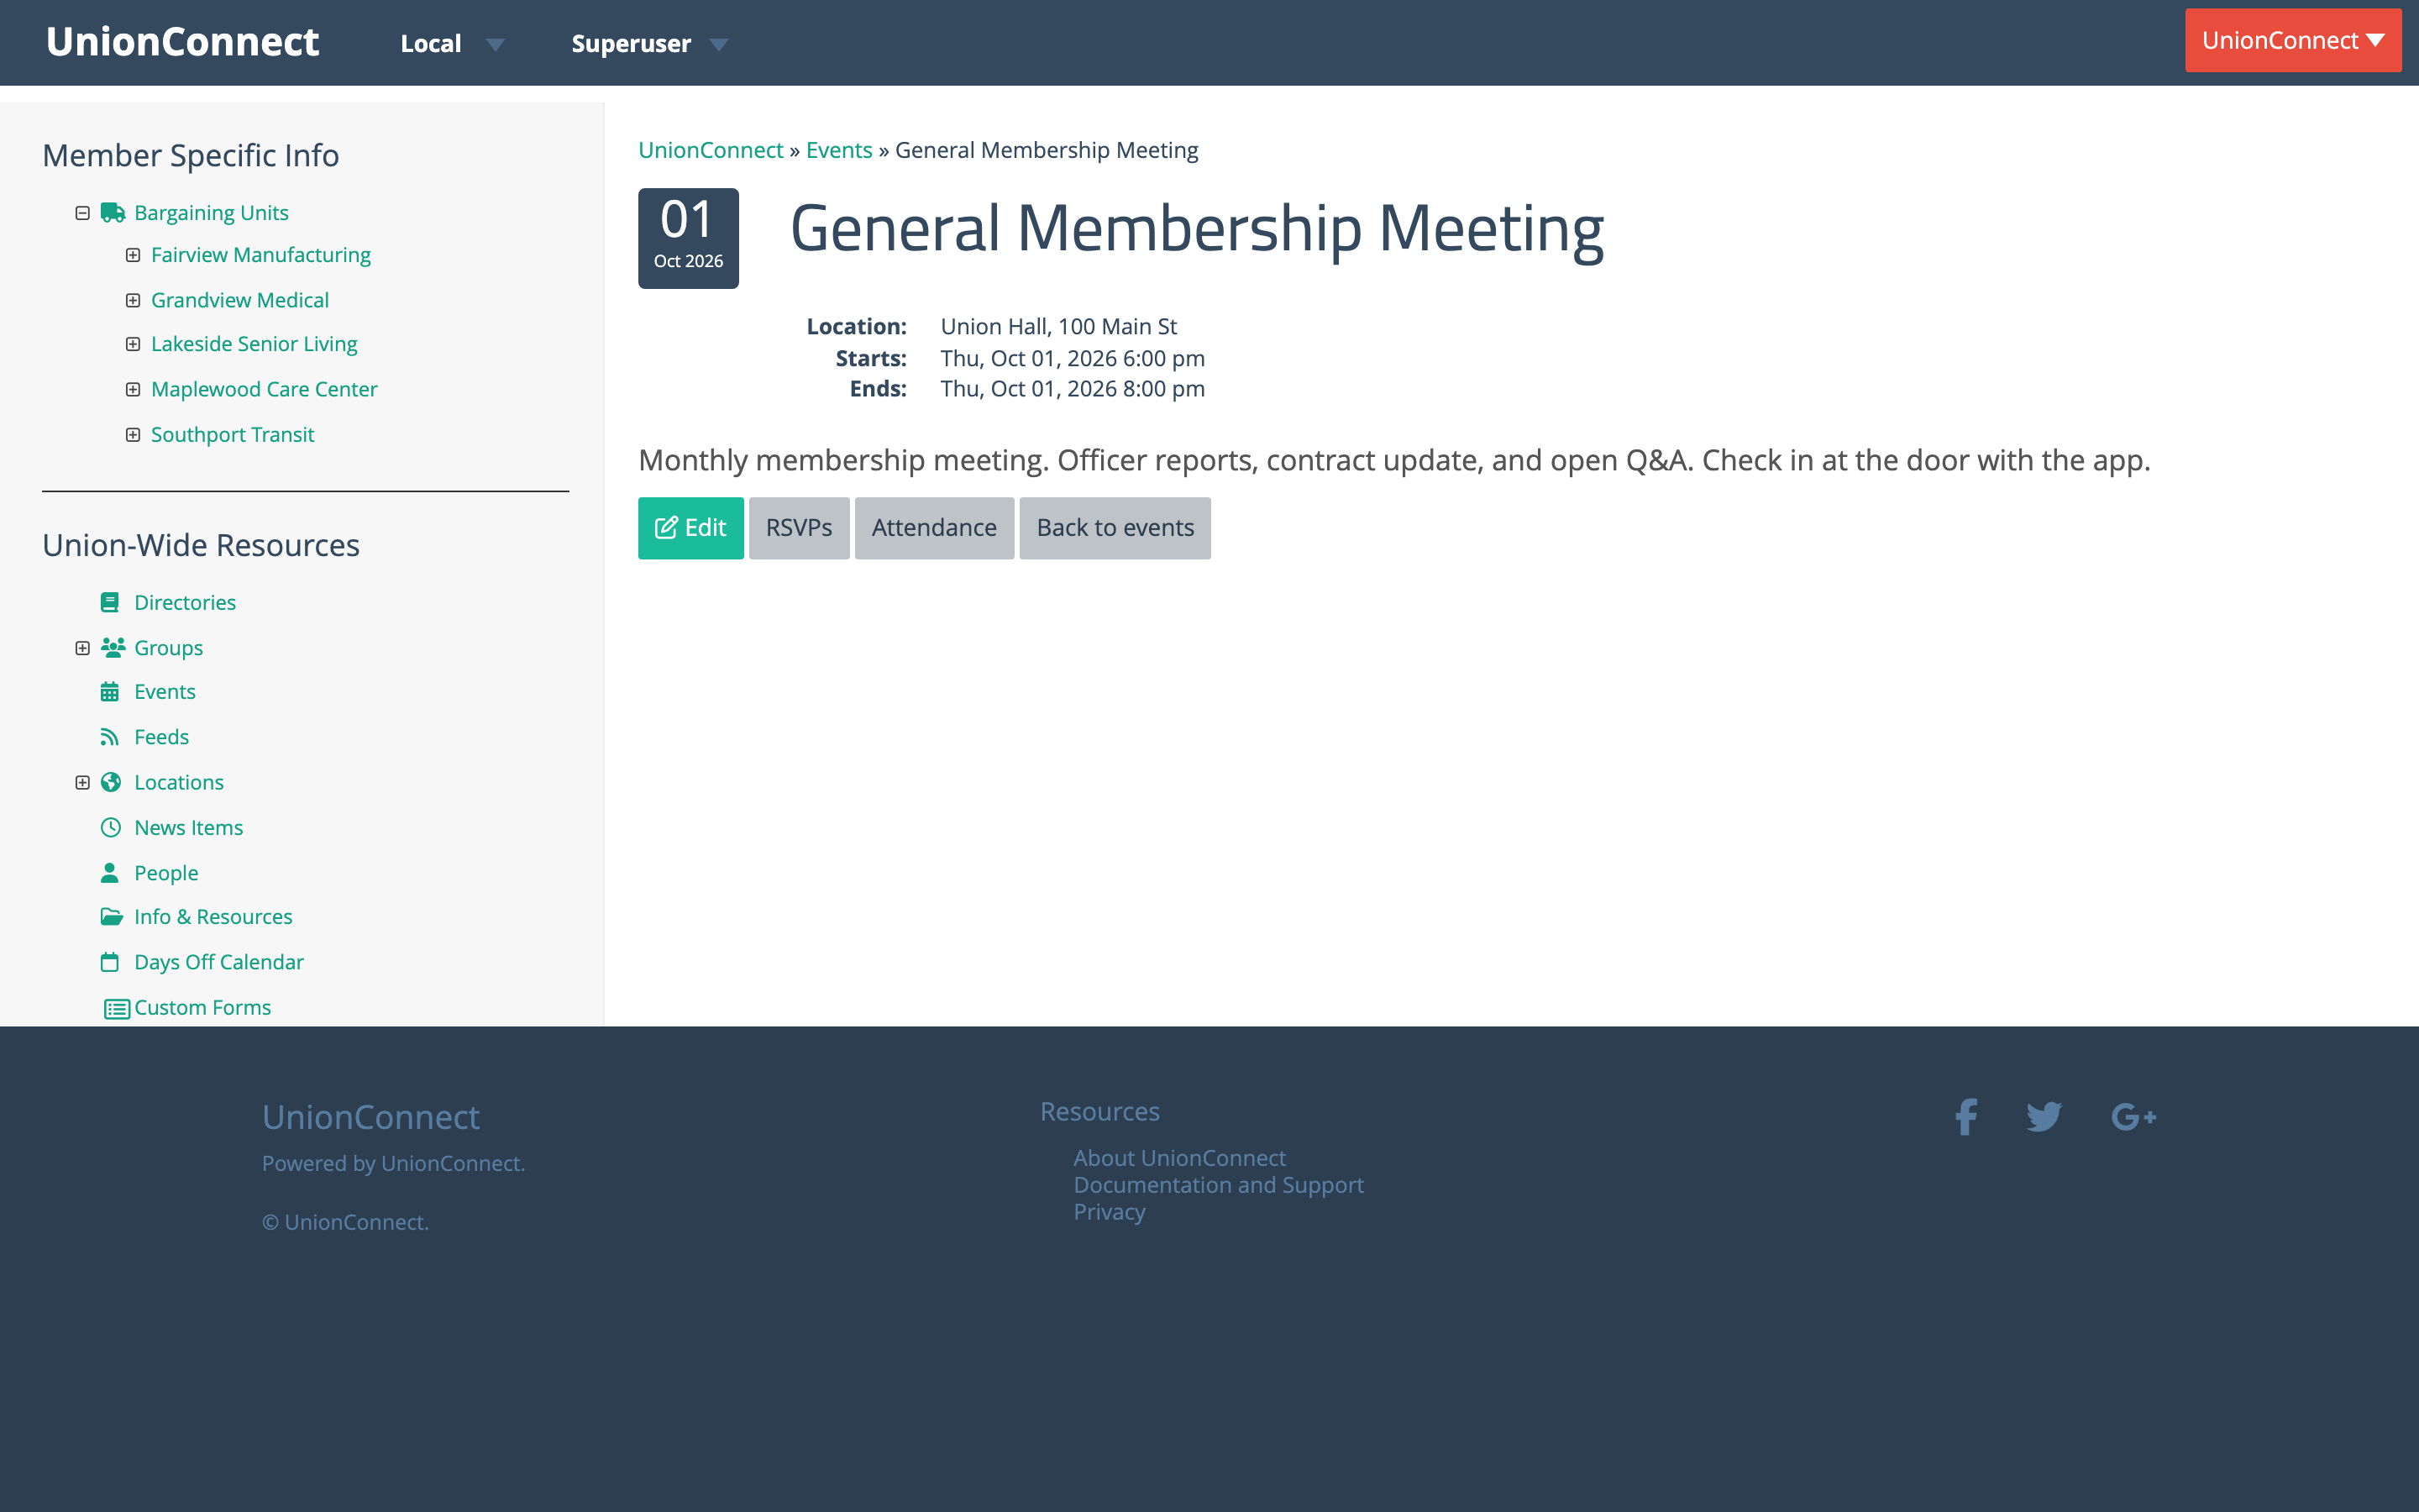Click the Custom Forms list icon
The image size is (2419, 1512).
click(x=117, y=1008)
